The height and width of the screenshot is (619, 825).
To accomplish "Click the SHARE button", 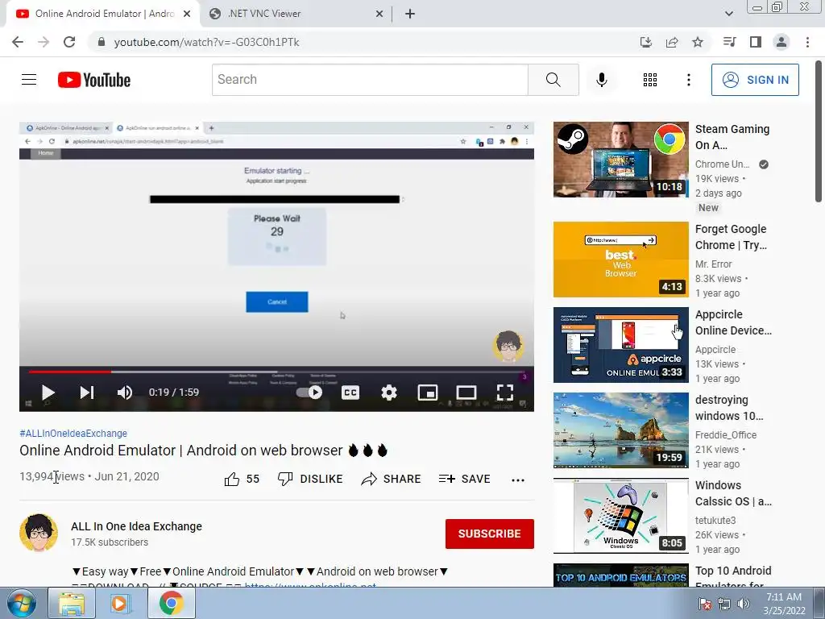I will 391,479.
